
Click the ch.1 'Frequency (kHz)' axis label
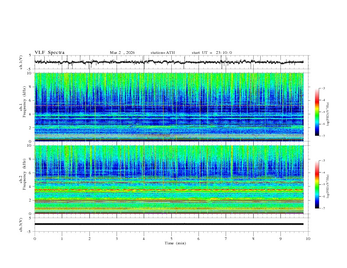click(x=25, y=102)
